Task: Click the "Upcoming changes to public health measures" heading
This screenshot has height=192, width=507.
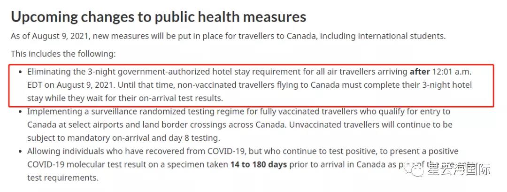Action: click(159, 17)
